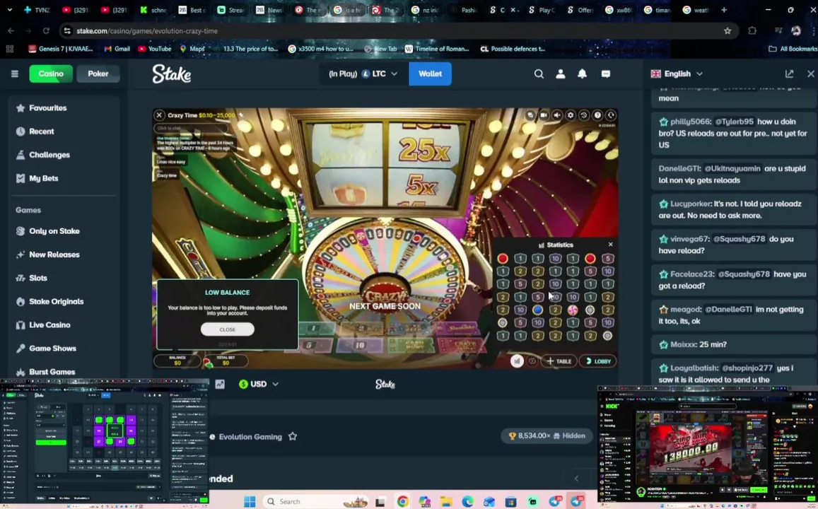Reload the page in the browser
Viewport: 818px width, 509px height.
(x=46, y=31)
